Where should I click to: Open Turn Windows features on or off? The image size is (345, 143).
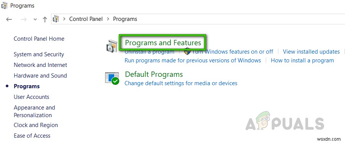pyautogui.click(x=233, y=52)
